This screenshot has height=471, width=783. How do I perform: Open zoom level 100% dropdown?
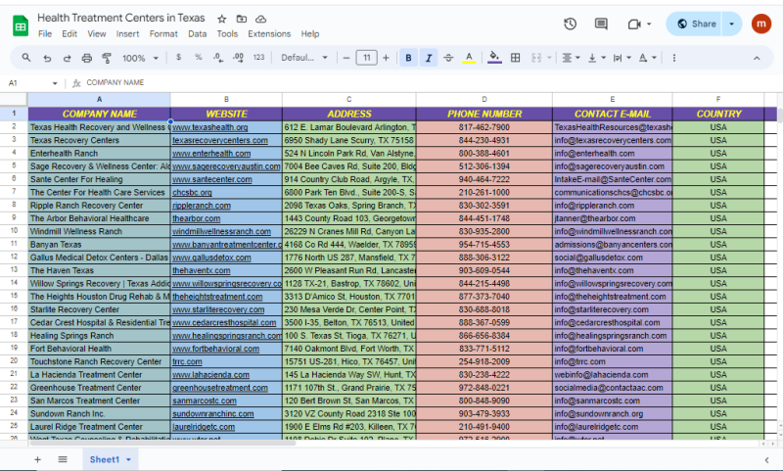[140, 58]
